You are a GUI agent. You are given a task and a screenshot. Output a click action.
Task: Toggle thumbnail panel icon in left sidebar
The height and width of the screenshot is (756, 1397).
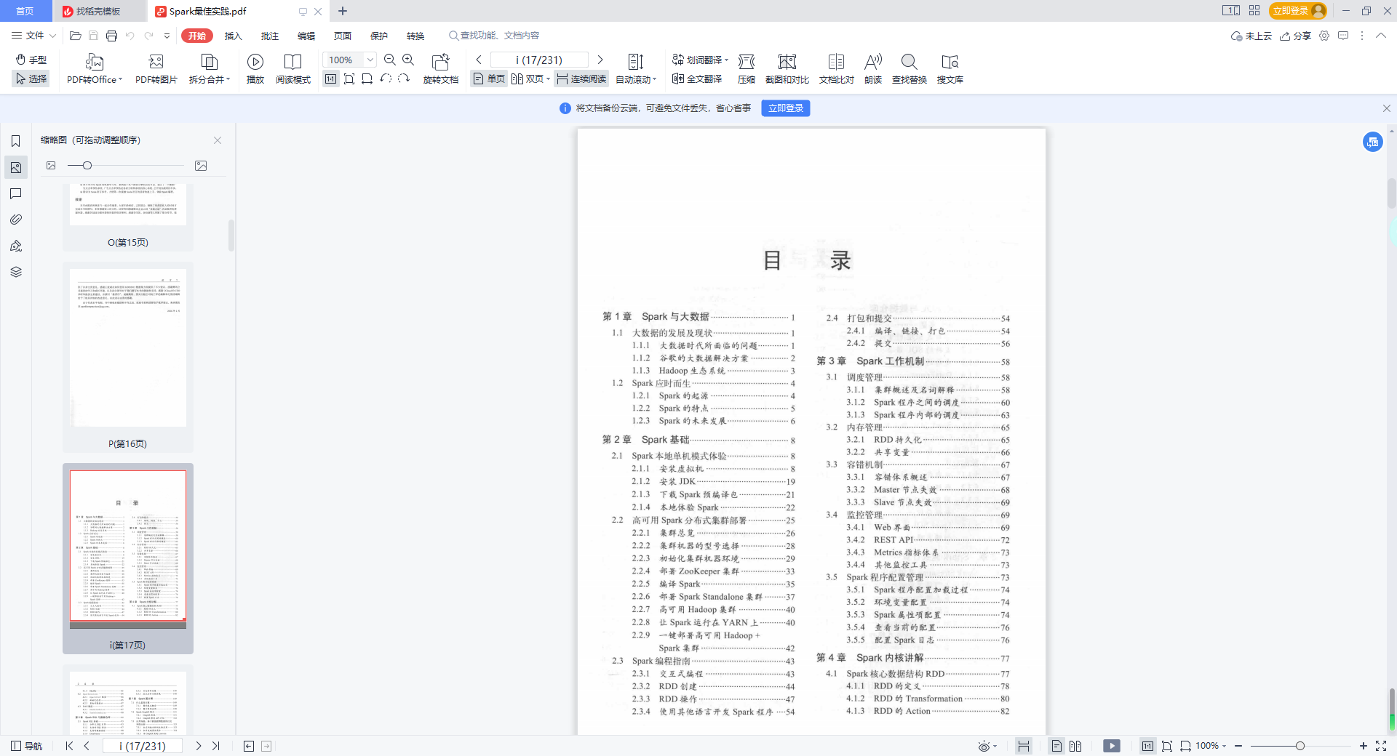(x=16, y=167)
